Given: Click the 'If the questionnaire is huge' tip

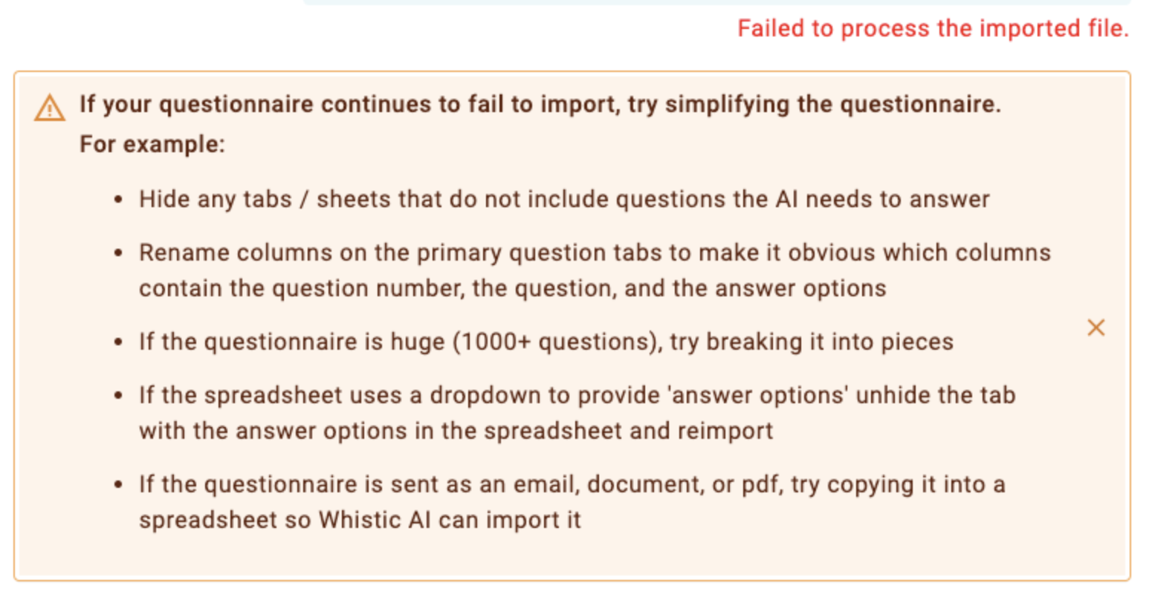Looking at the screenshot, I should (546, 342).
